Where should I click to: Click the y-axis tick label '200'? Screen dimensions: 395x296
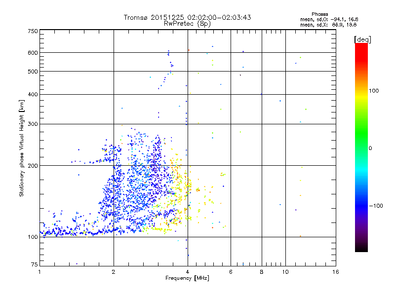[x=33, y=166]
